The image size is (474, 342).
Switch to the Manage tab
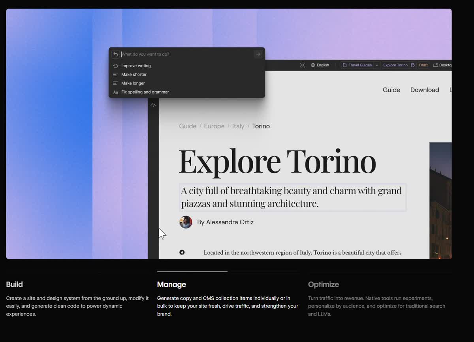pos(171,284)
